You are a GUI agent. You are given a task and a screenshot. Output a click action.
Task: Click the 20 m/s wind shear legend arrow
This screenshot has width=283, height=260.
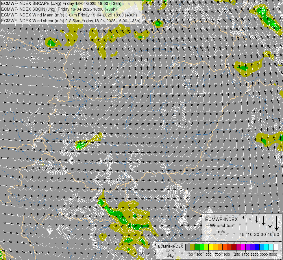pyautogui.click(x=257, y=220)
